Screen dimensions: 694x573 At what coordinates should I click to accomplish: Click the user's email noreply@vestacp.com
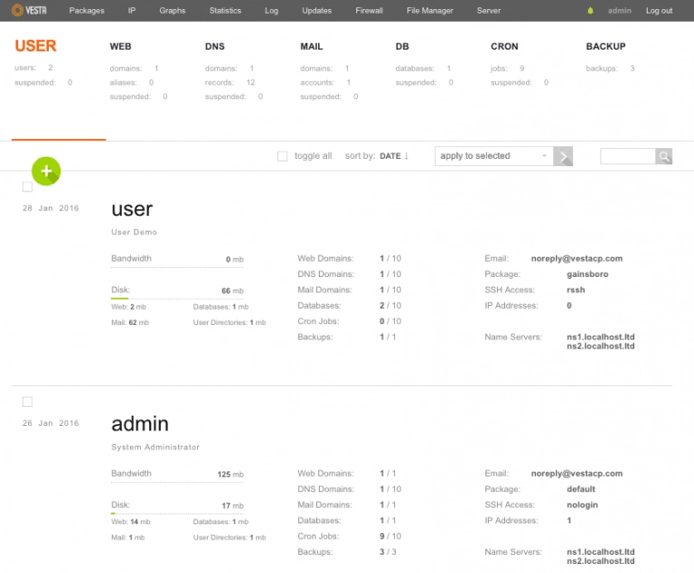[x=577, y=259]
